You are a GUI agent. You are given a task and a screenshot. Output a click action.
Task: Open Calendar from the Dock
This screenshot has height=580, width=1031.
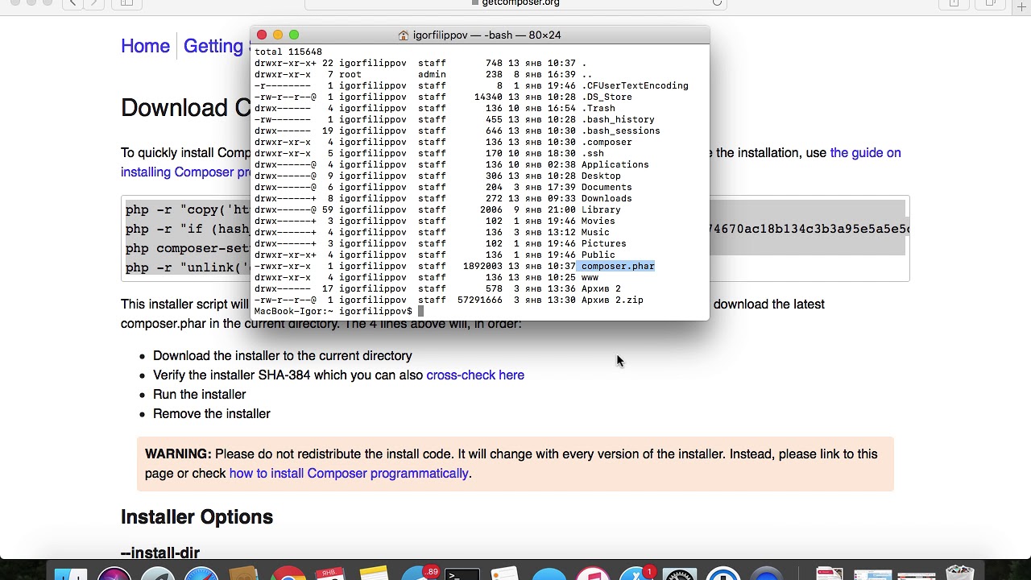pos(331,574)
